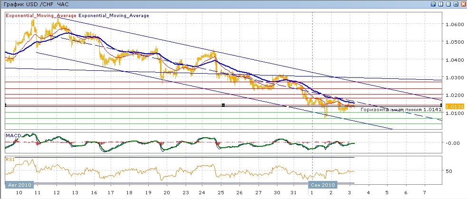
Task: Click the vertical split window icon
Action: (440, 4)
